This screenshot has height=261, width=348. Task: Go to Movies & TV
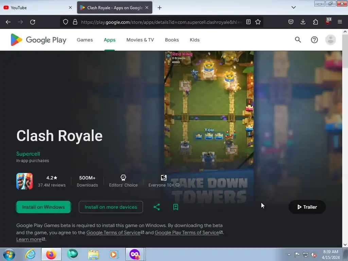(140, 40)
